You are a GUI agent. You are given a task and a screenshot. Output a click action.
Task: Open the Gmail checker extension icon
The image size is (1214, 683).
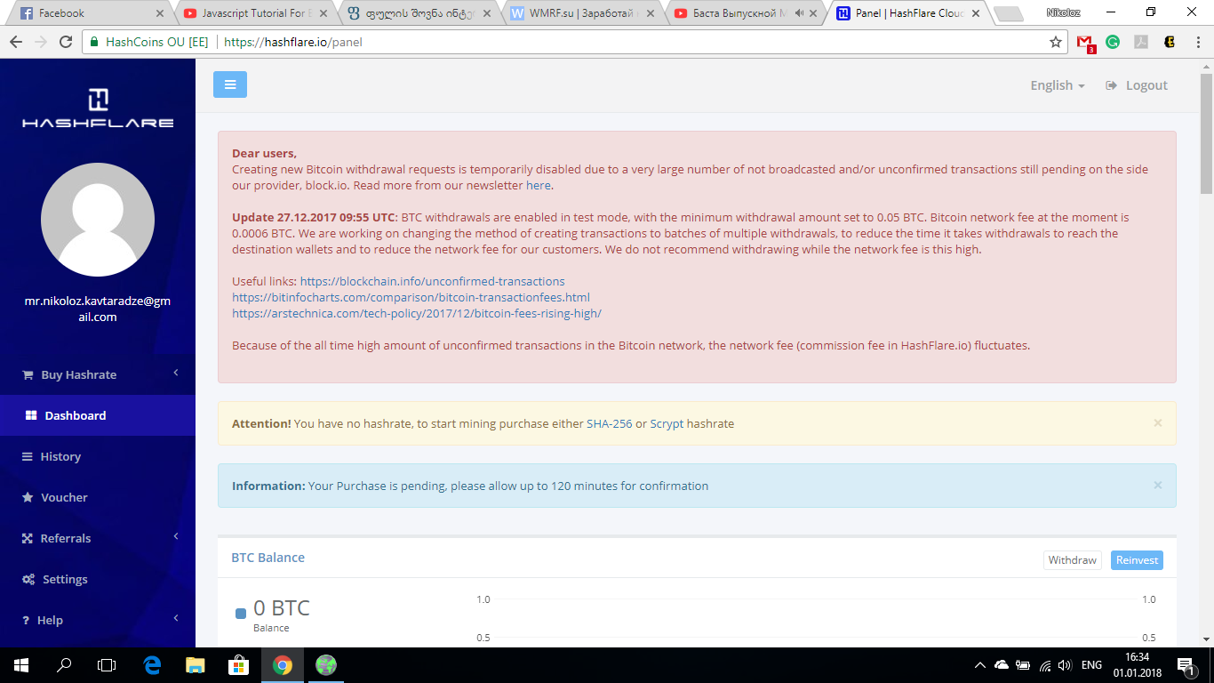point(1085,42)
